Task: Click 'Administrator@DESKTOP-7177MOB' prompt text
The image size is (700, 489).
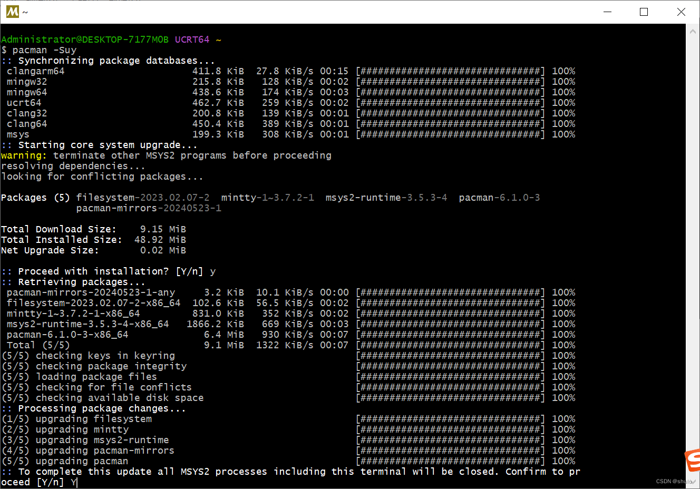Action: tap(85, 40)
